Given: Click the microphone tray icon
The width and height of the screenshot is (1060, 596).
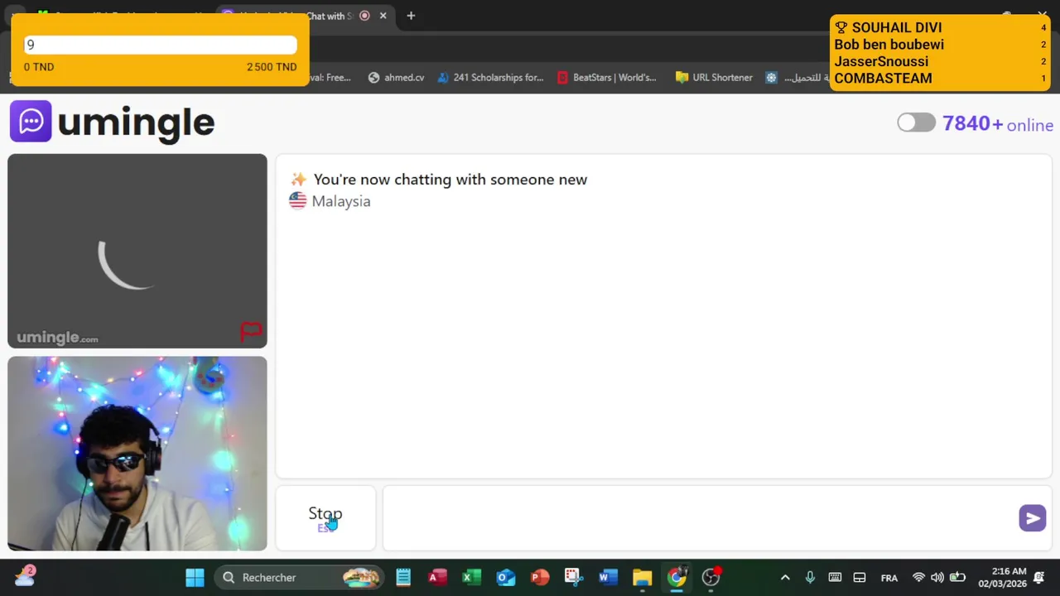Looking at the screenshot, I should pos(810,577).
